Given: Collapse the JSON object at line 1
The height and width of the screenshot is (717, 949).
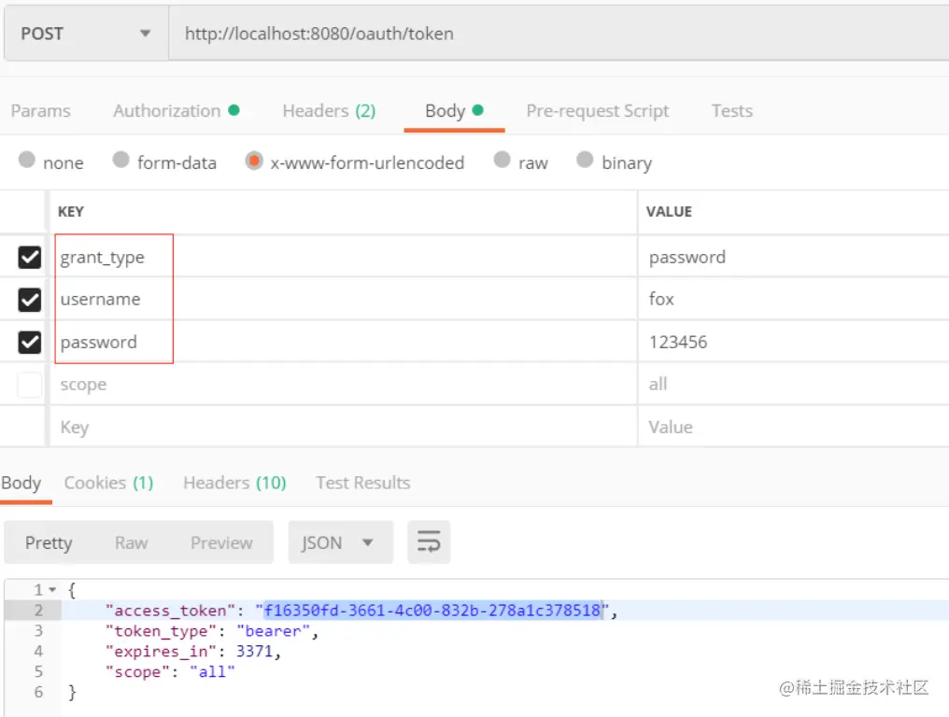Looking at the screenshot, I should (52, 589).
